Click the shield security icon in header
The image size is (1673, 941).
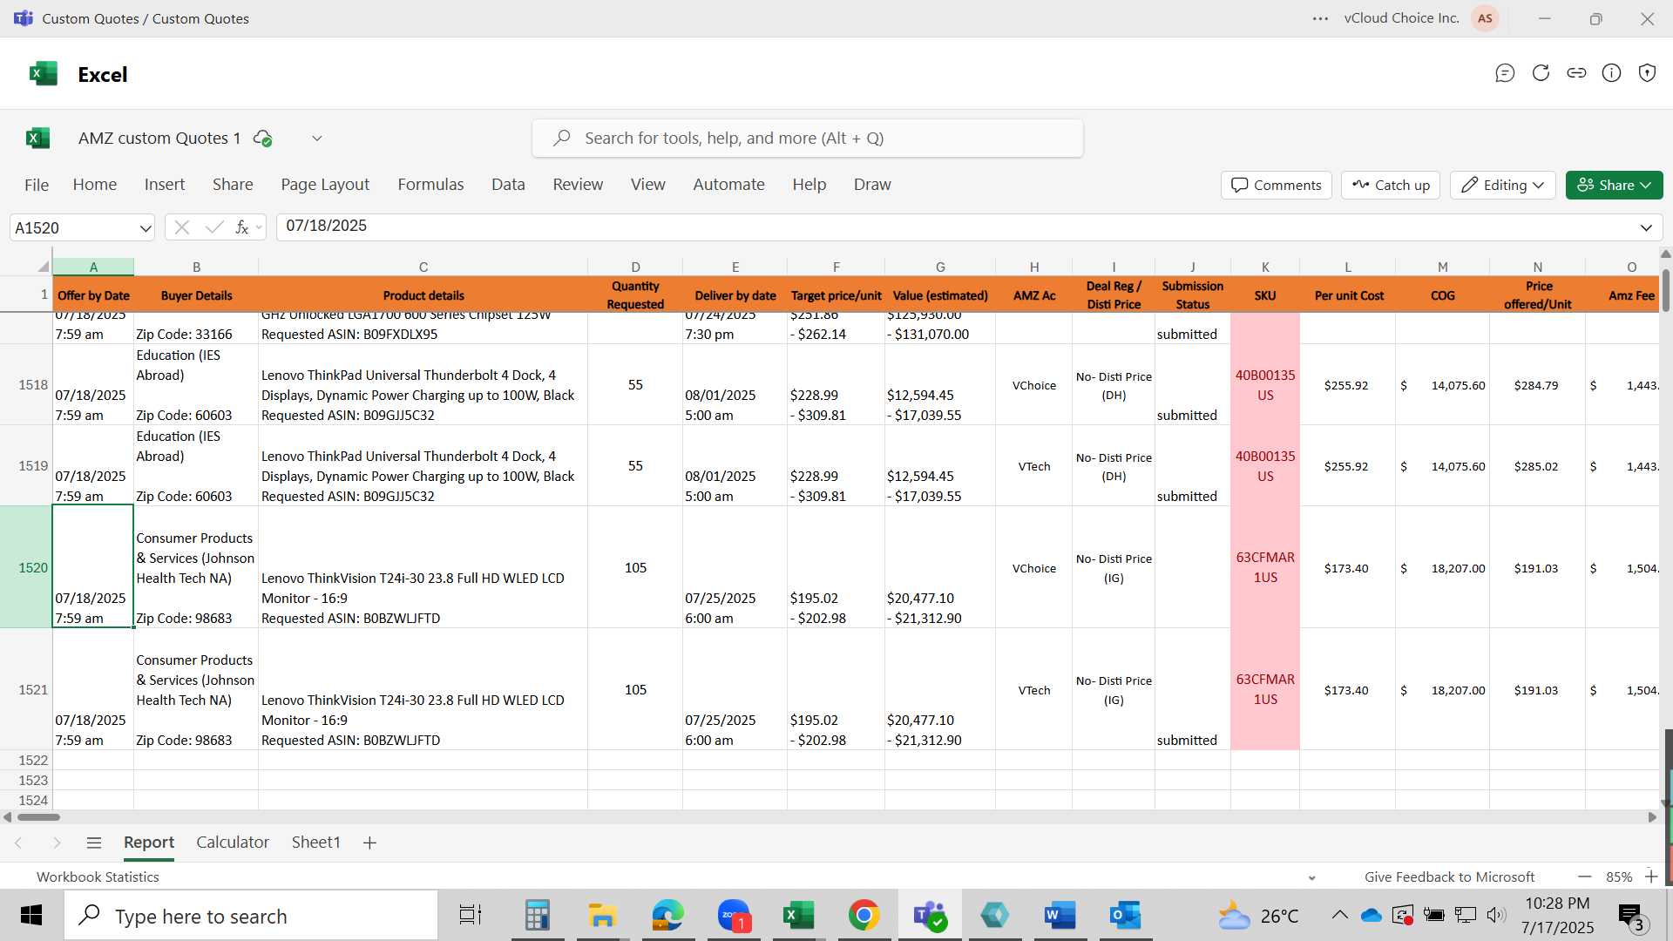(x=1647, y=73)
